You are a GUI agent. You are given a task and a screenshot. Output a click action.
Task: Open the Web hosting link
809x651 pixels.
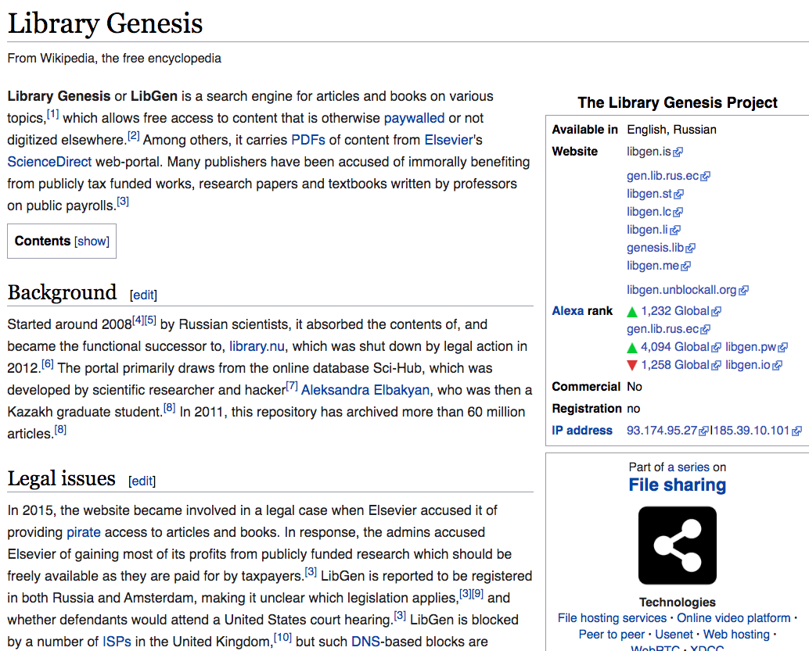(x=736, y=635)
